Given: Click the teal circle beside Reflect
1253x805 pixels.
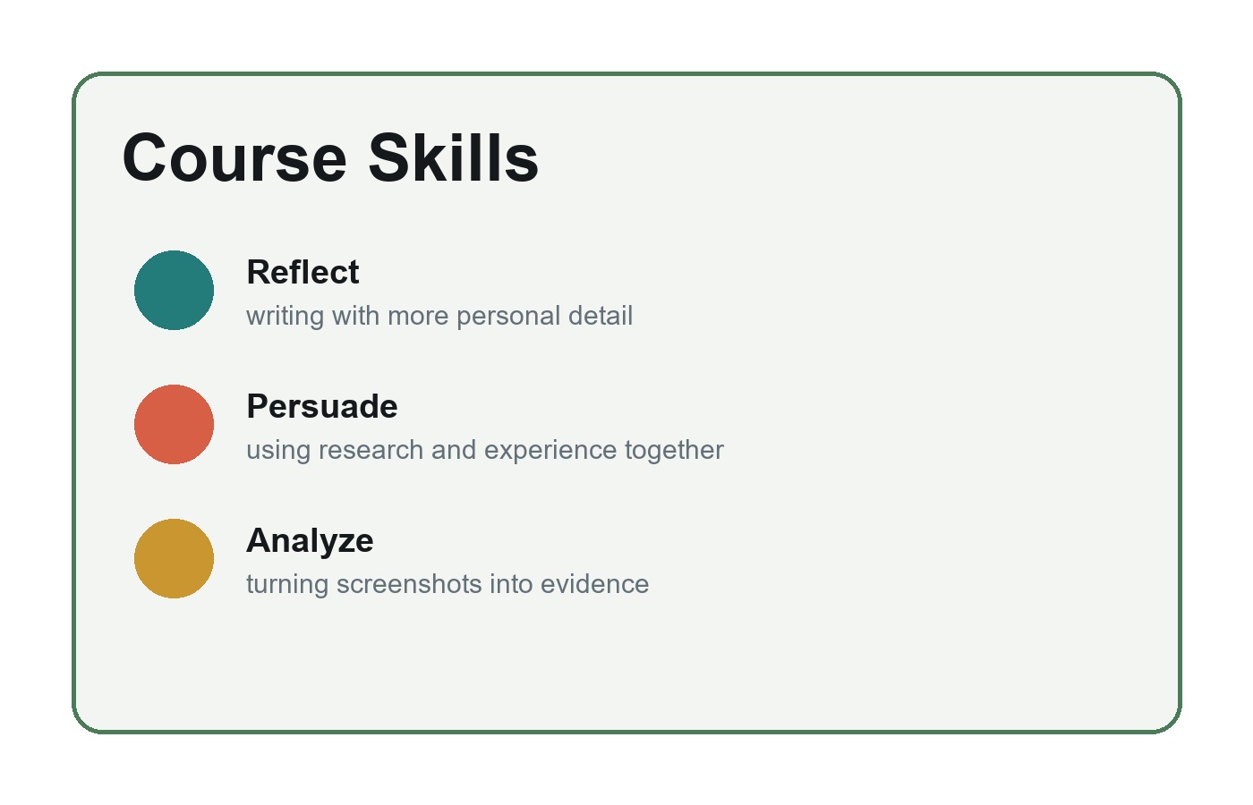Looking at the screenshot, I should 174,290.
